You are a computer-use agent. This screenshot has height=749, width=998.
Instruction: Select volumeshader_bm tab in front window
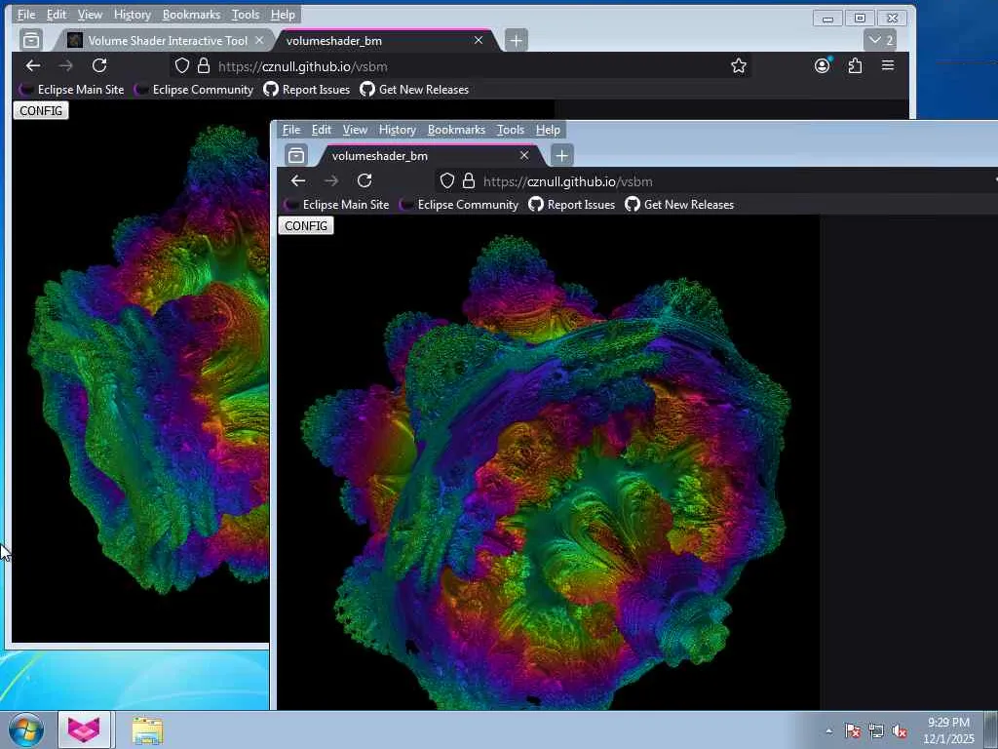430,156
